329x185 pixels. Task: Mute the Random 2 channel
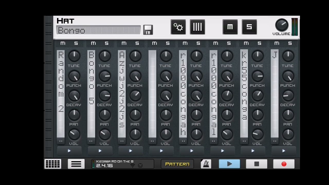point(63,43)
